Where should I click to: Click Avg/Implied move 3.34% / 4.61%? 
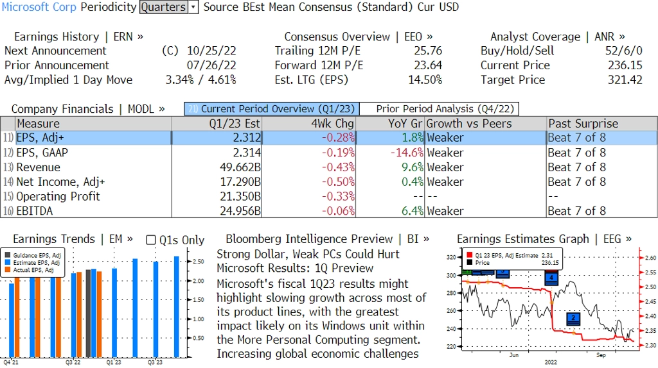tap(200, 80)
